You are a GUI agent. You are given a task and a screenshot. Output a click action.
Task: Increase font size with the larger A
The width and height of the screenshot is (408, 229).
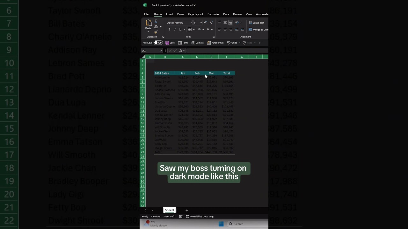click(x=205, y=23)
